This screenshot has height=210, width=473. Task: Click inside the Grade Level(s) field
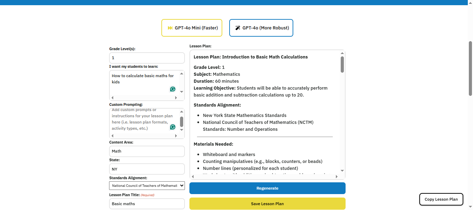[147, 58]
